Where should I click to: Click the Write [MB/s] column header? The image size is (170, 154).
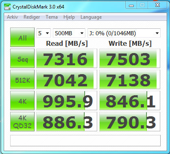point(130,43)
